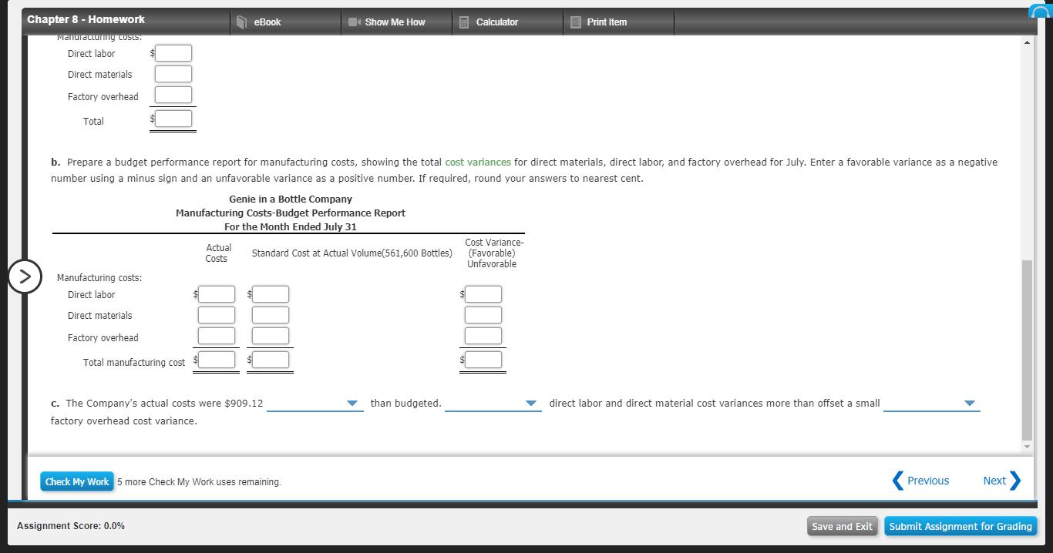Click top section Direct labor input field
Viewport: 1053px width, 553px height.
pyautogui.click(x=173, y=53)
